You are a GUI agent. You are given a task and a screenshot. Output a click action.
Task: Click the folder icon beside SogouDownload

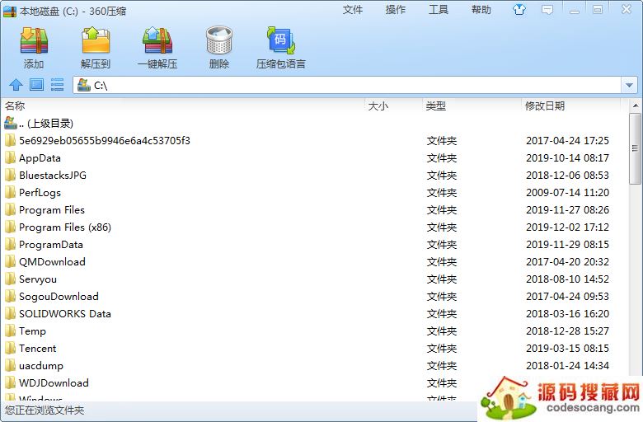(x=10, y=296)
